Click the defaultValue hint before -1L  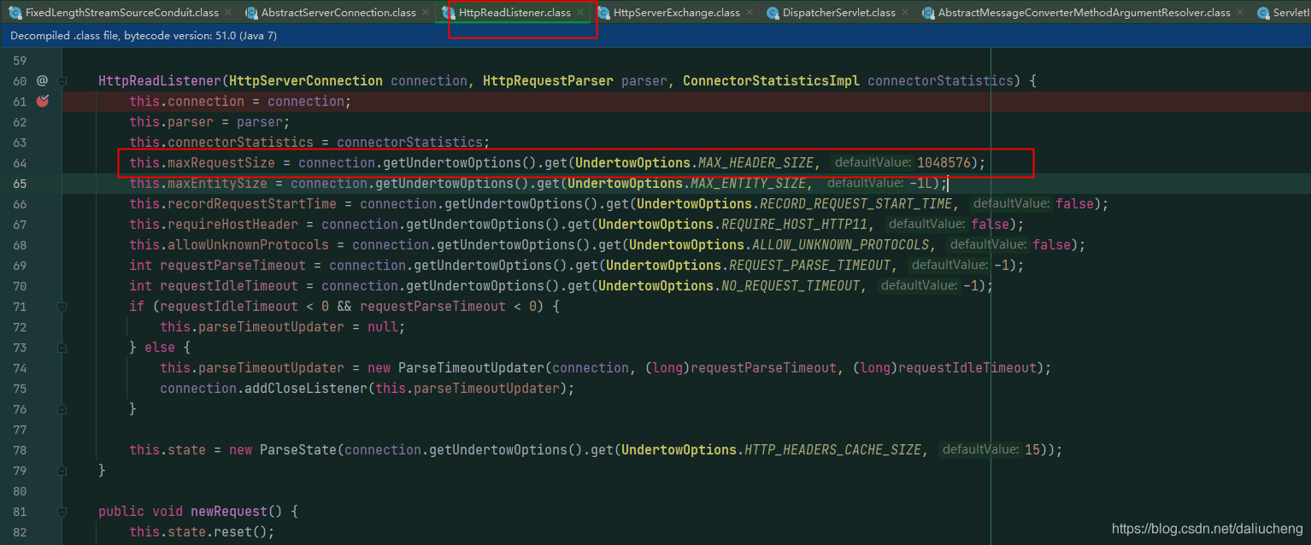(x=864, y=183)
